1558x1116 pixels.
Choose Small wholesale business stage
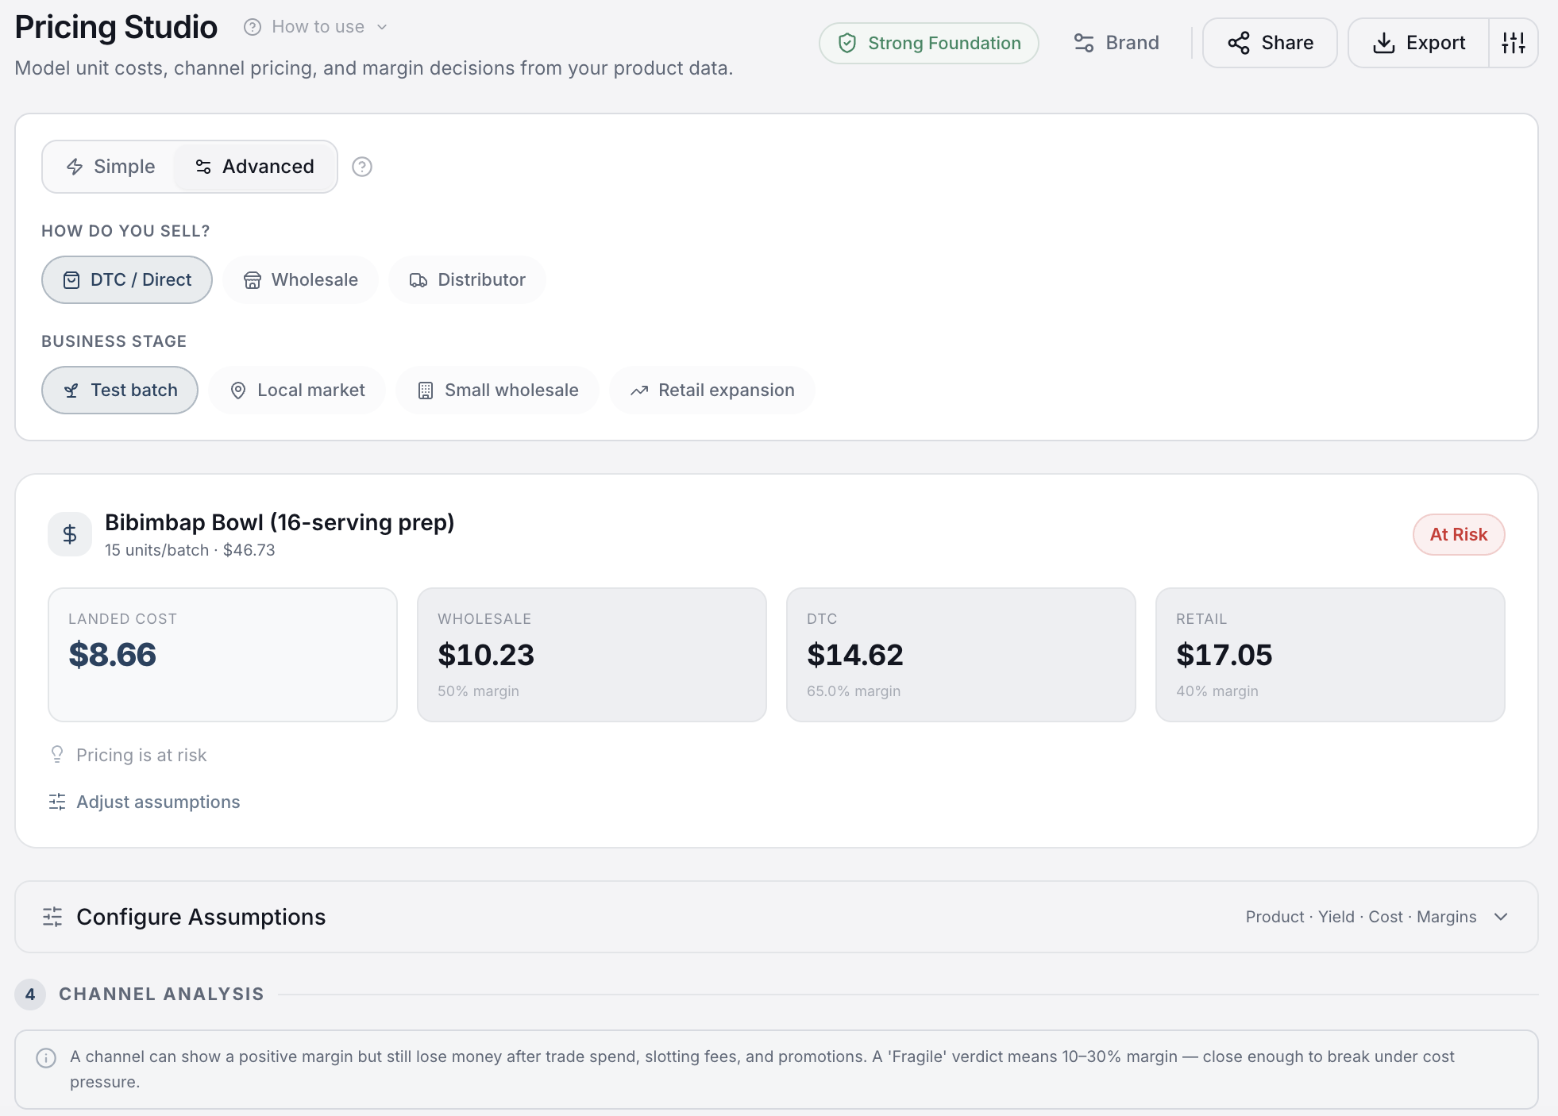[497, 390]
